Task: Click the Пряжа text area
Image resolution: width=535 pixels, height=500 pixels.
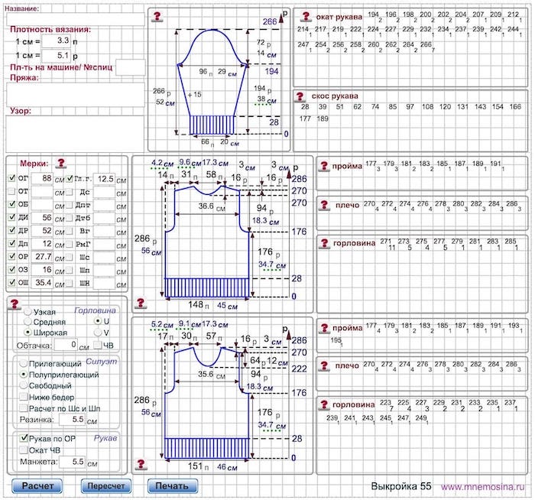Action: (x=76, y=95)
